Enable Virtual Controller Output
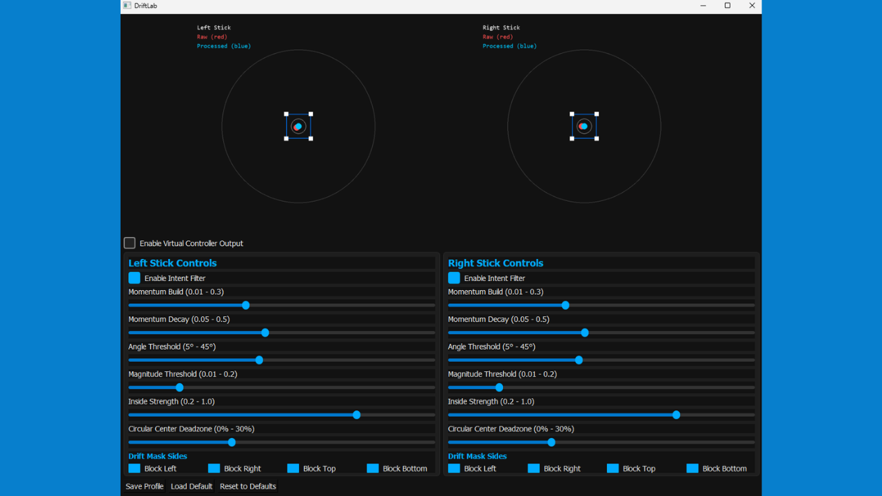 tap(129, 242)
